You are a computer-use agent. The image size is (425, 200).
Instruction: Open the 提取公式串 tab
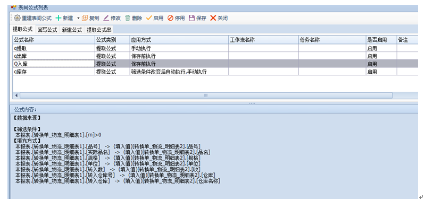tap(98, 30)
